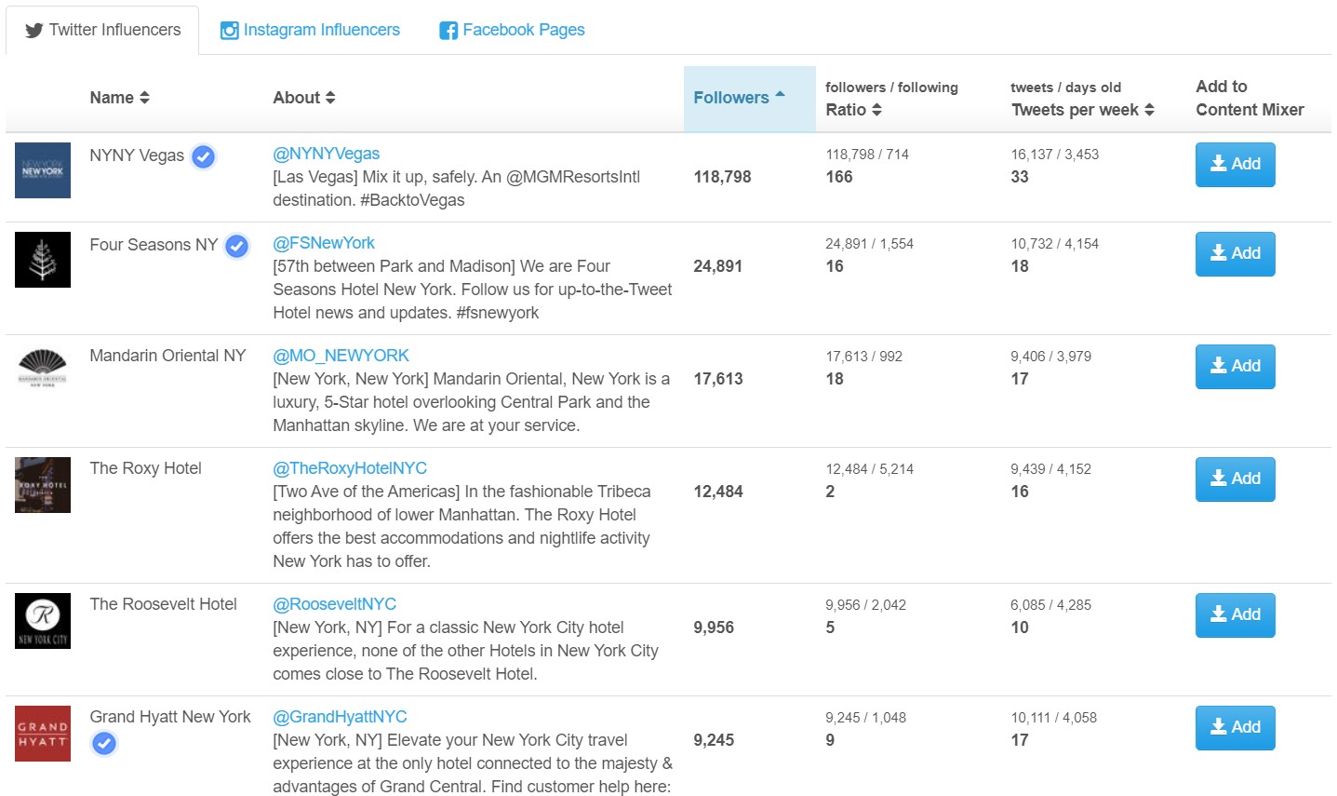Open the @RooseveltNYC handle link
Screen dimensions: 1337x796
(x=334, y=604)
